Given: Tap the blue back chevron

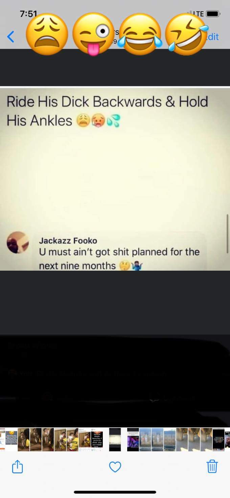Looking at the screenshot, I should pyautogui.click(x=11, y=37).
